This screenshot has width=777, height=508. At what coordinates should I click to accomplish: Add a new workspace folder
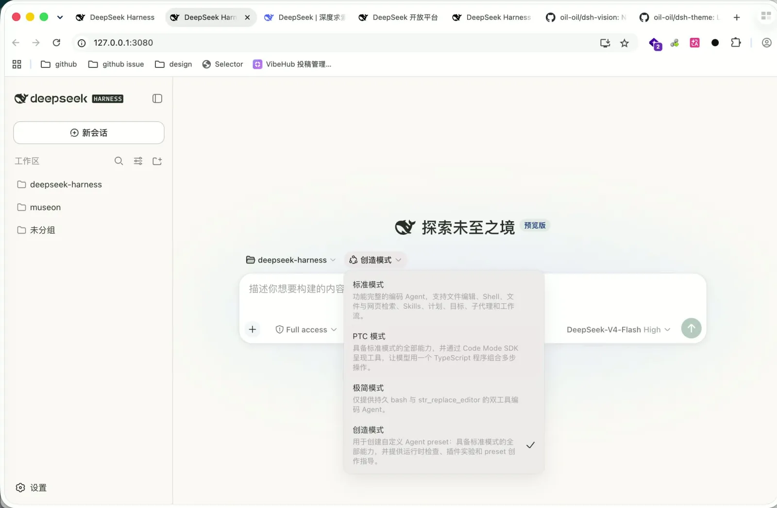click(x=157, y=161)
